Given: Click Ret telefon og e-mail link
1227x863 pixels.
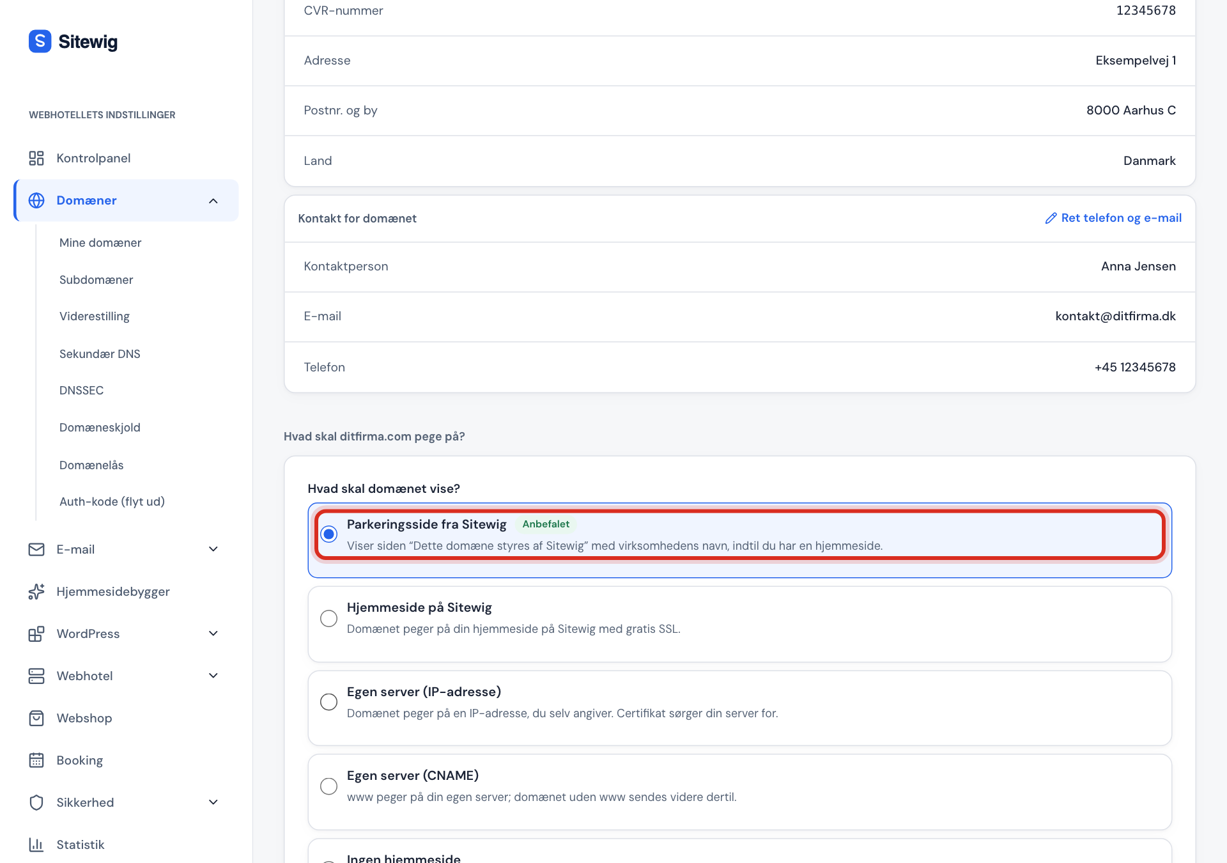Looking at the screenshot, I should (1113, 218).
